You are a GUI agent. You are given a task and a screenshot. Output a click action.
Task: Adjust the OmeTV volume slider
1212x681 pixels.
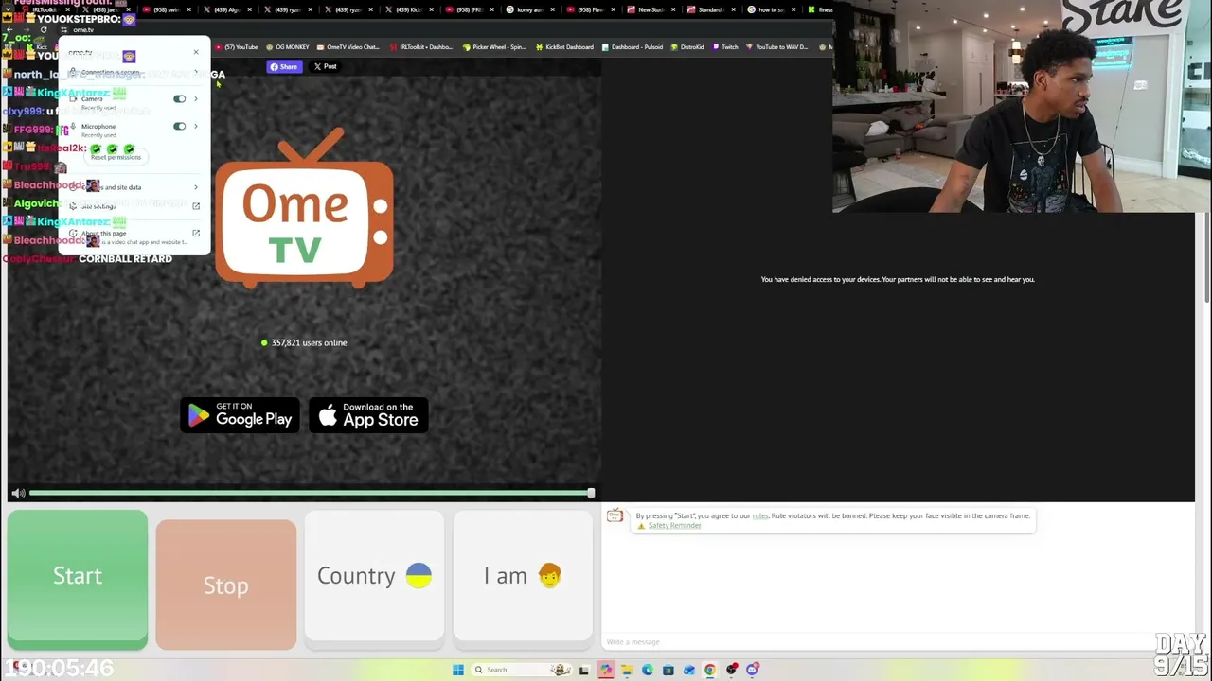coord(311,493)
